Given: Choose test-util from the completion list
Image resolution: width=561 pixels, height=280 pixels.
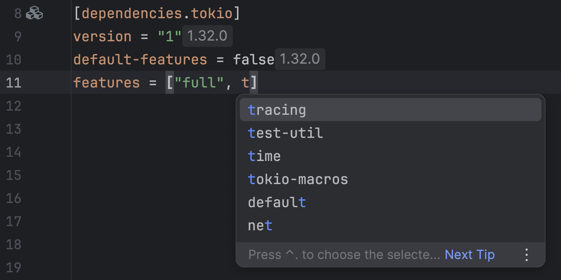Looking at the screenshot, I should (285, 133).
